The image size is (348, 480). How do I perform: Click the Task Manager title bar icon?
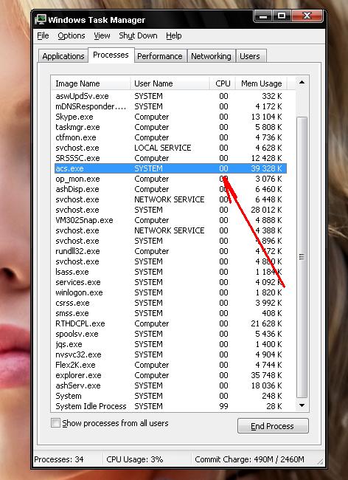point(40,20)
